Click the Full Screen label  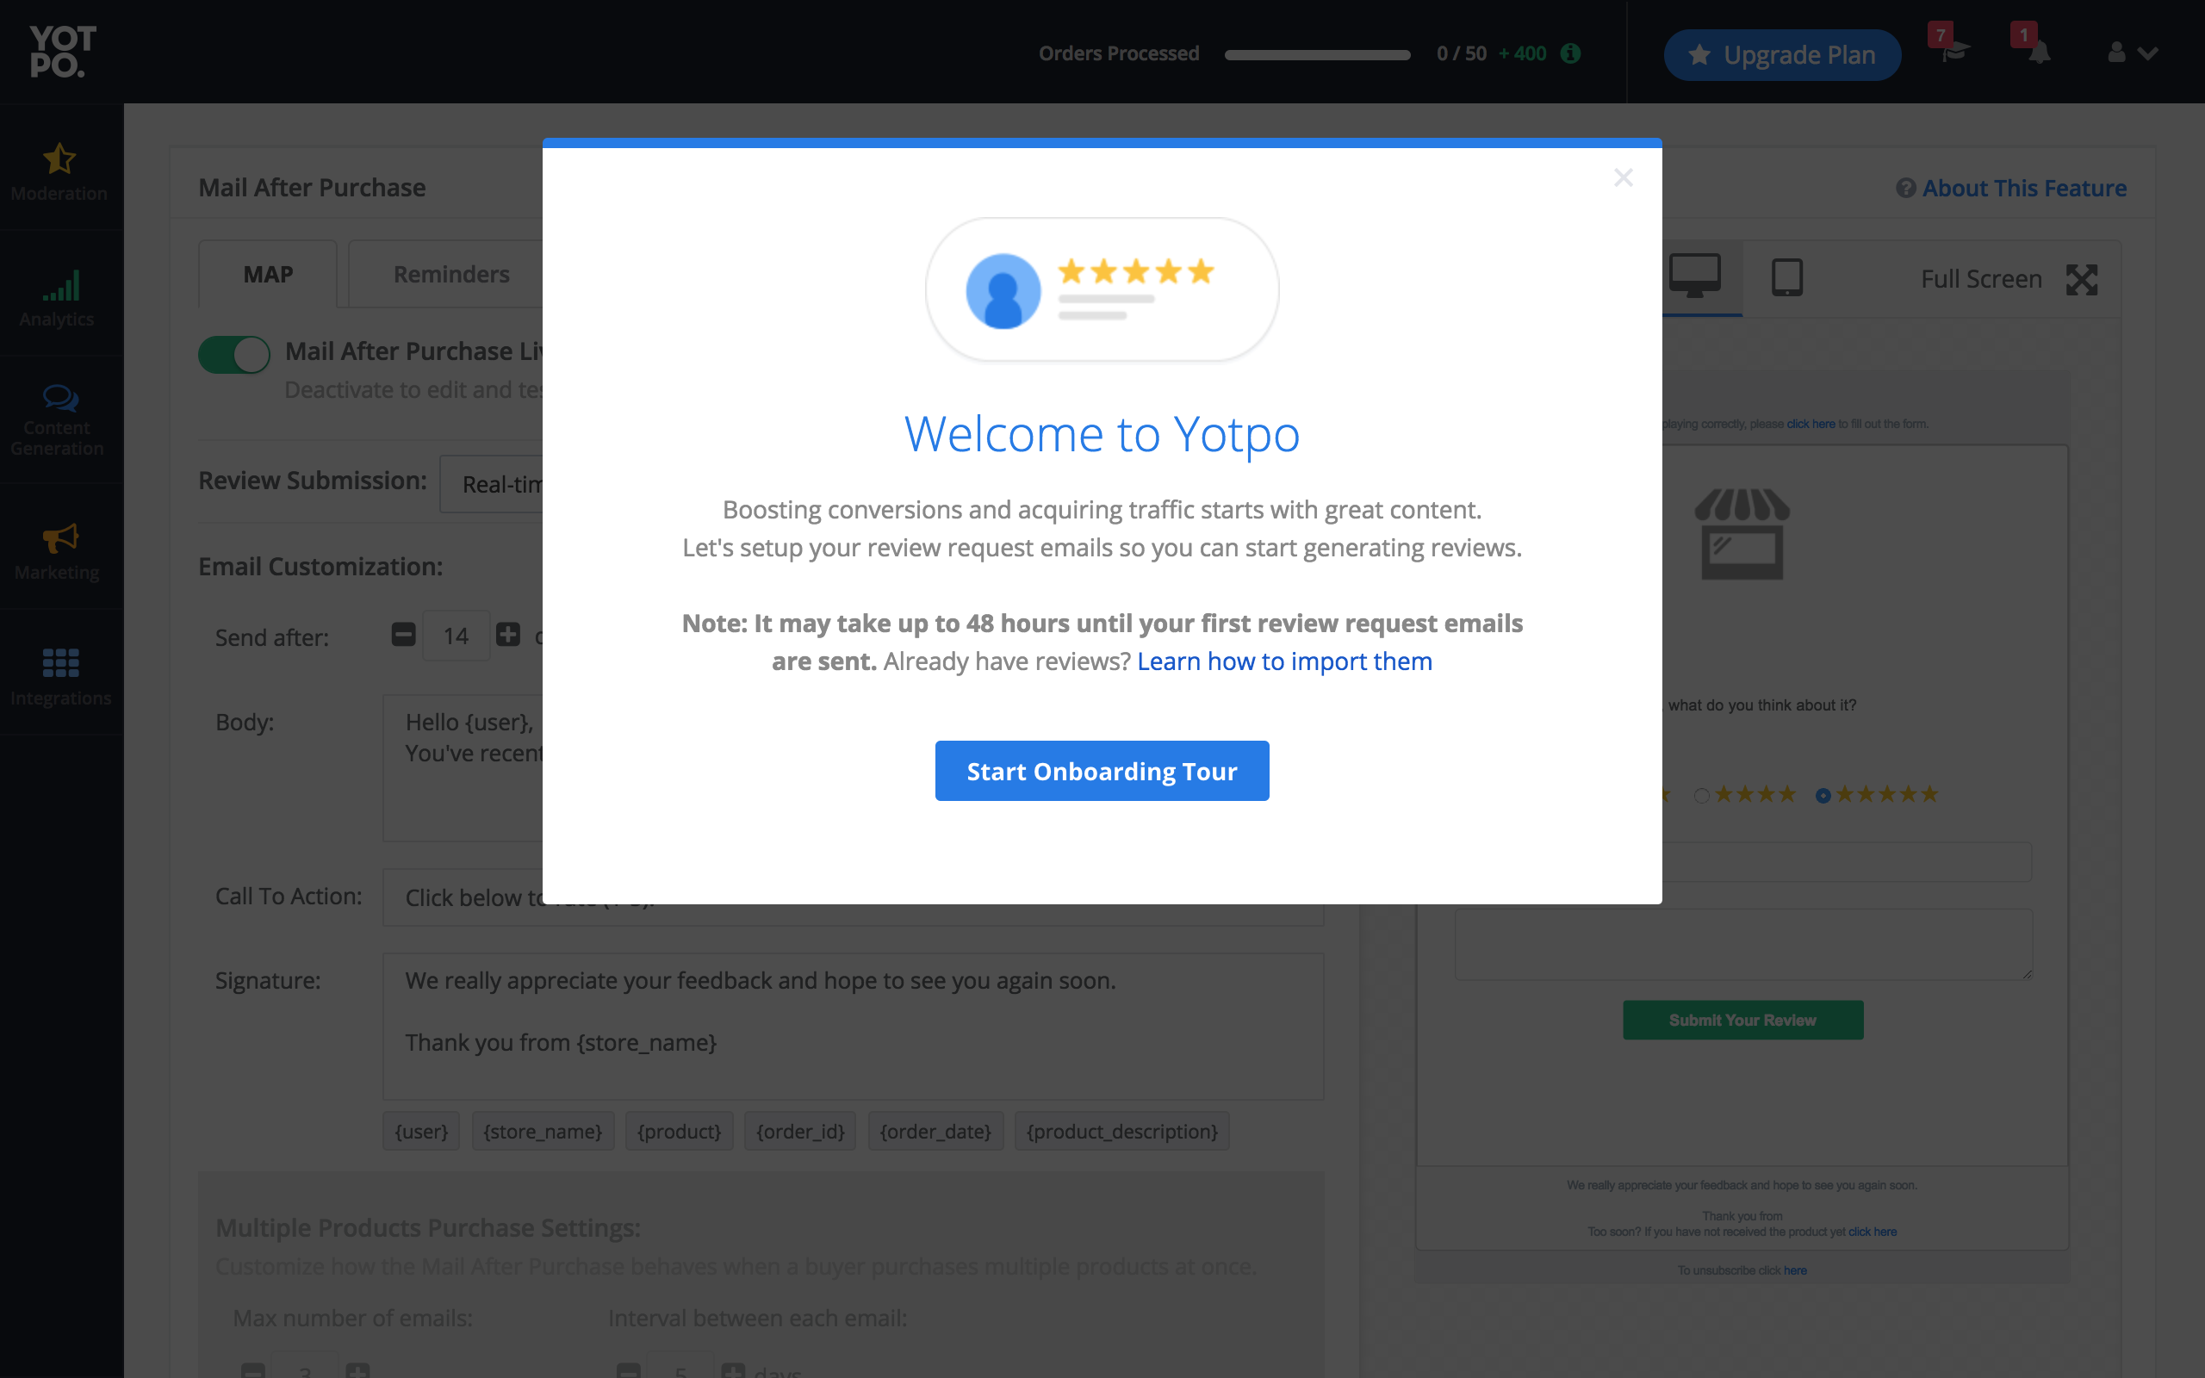point(1981,280)
